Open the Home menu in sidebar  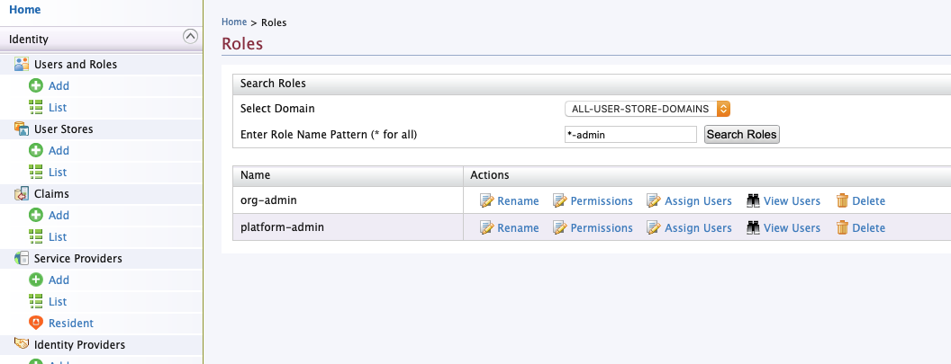coord(25,10)
